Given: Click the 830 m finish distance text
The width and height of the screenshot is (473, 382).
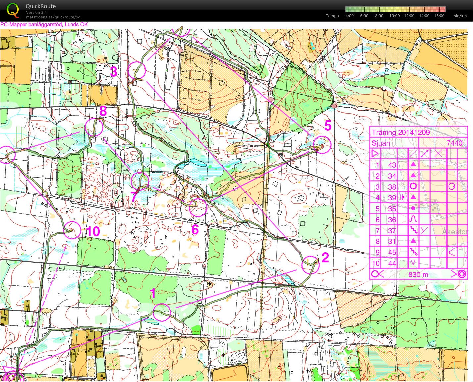Looking at the screenshot, I should 418,274.
